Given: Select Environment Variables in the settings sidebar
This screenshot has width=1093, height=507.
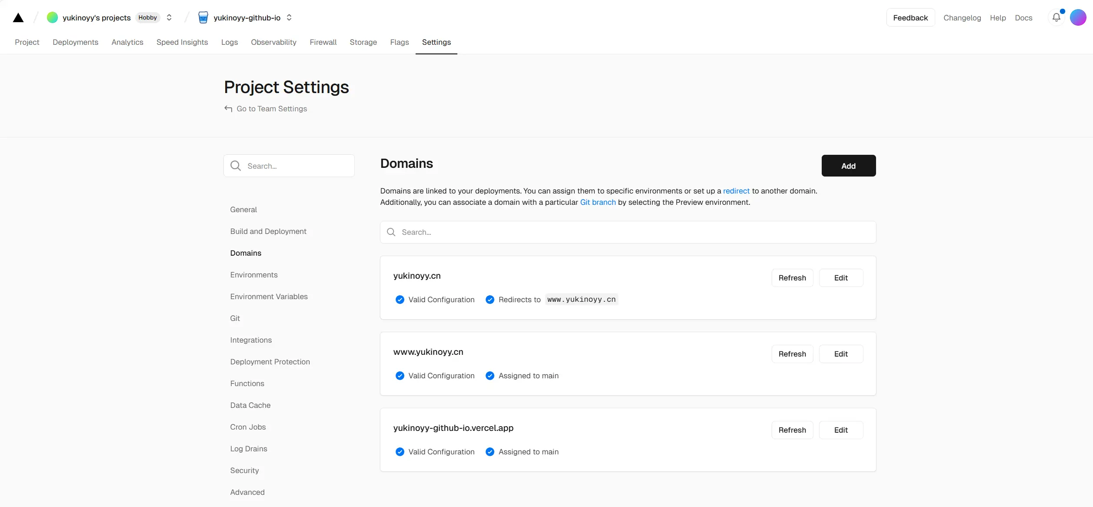Looking at the screenshot, I should click(x=269, y=297).
